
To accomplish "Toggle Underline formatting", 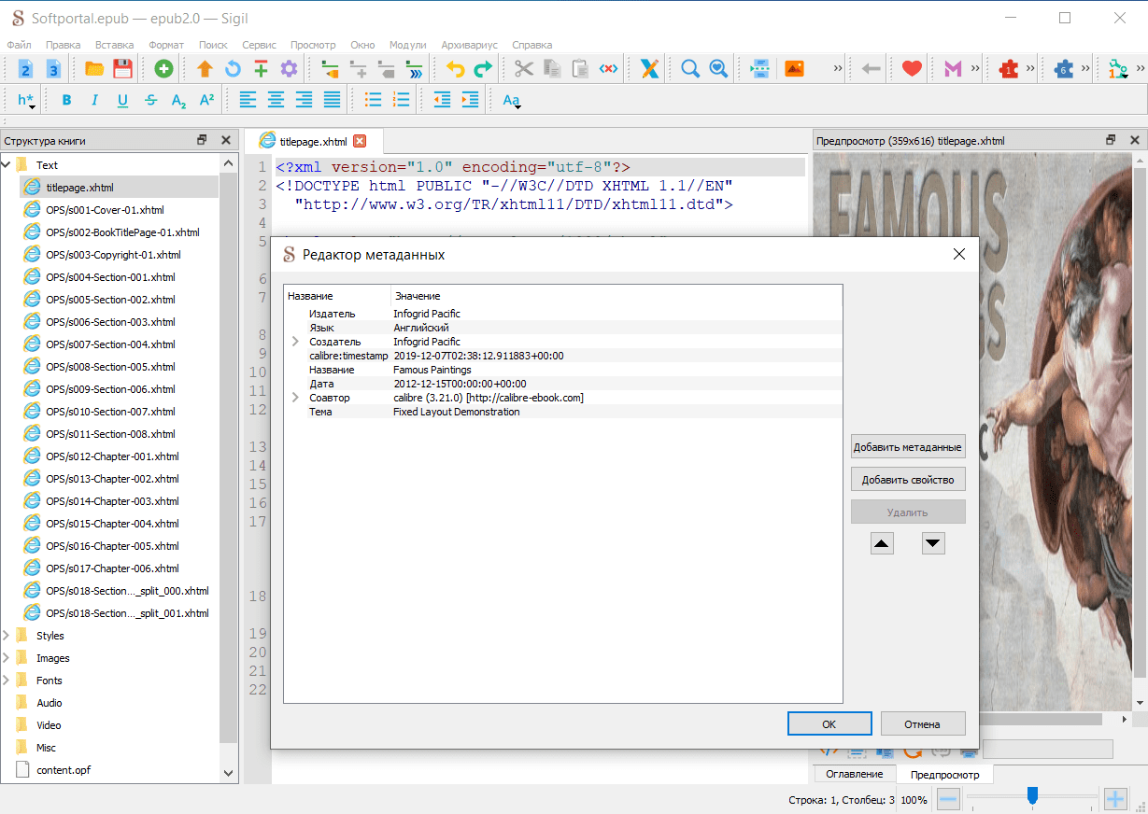I will click(122, 100).
